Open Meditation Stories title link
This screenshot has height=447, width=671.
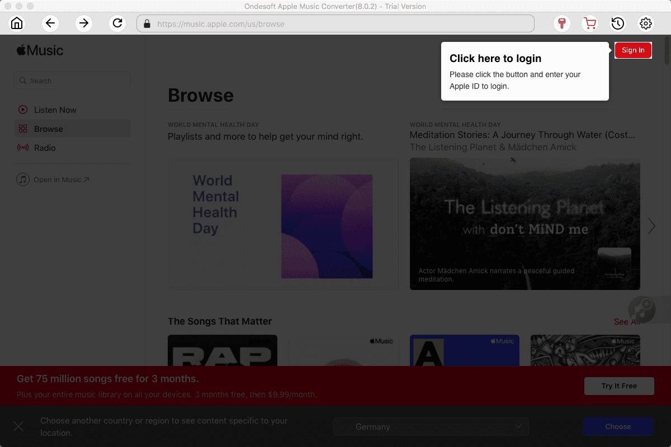coord(522,135)
